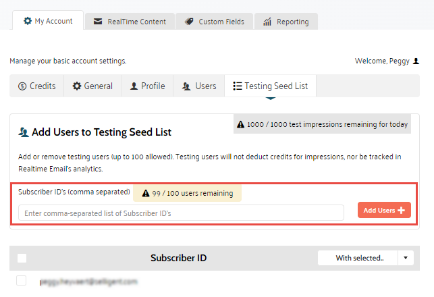This screenshot has height=297, width=434.
Task: Focus the Subscriber ID's comma-separated input field
Action: pyautogui.click(x=182, y=213)
